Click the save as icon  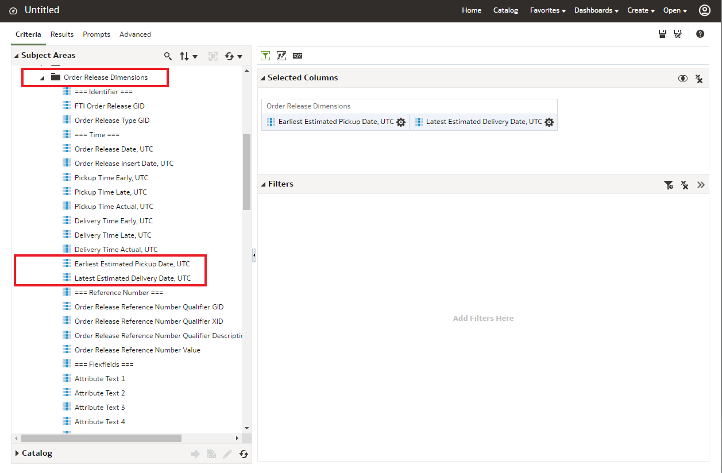[678, 34]
